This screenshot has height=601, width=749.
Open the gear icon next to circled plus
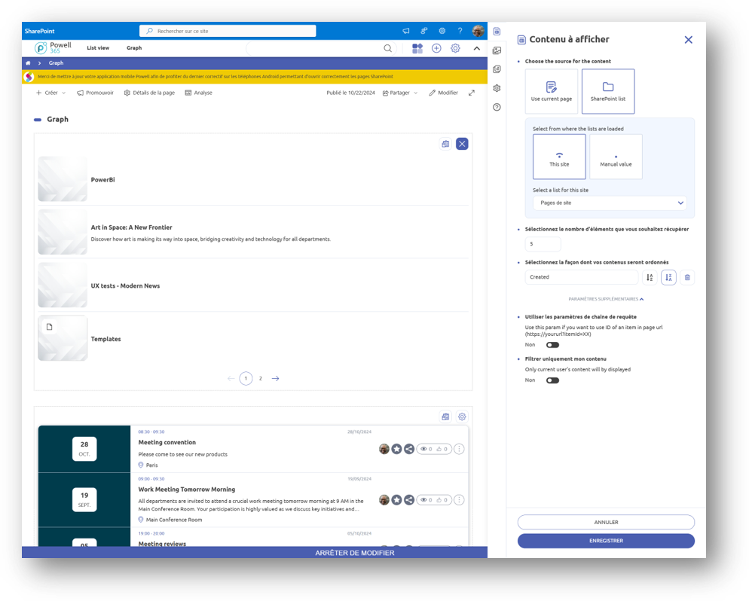coord(455,48)
